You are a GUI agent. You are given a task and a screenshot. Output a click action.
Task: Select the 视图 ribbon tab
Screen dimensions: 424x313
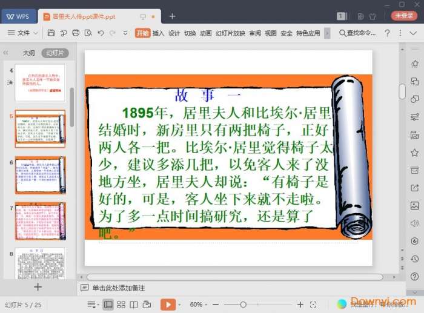coord(271,33)
